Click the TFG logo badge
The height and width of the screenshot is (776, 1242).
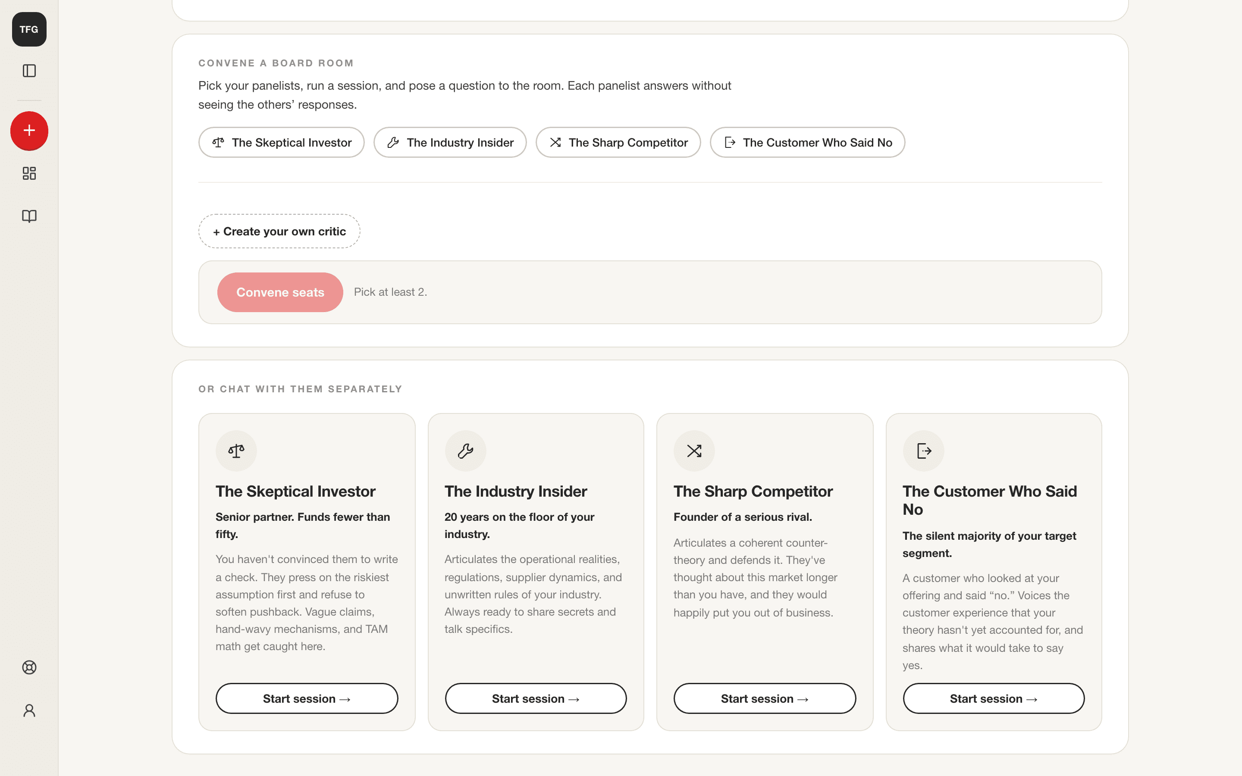pos(29,29)
